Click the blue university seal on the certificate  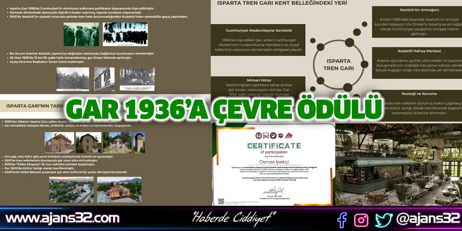pyautogui.click(x=273, y=135)
